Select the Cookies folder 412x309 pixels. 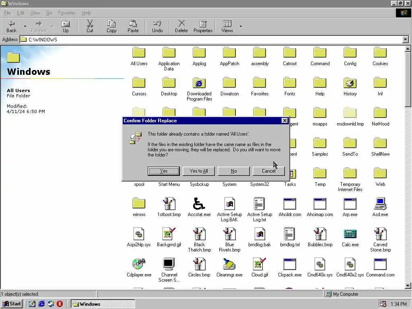coord(380,56)
